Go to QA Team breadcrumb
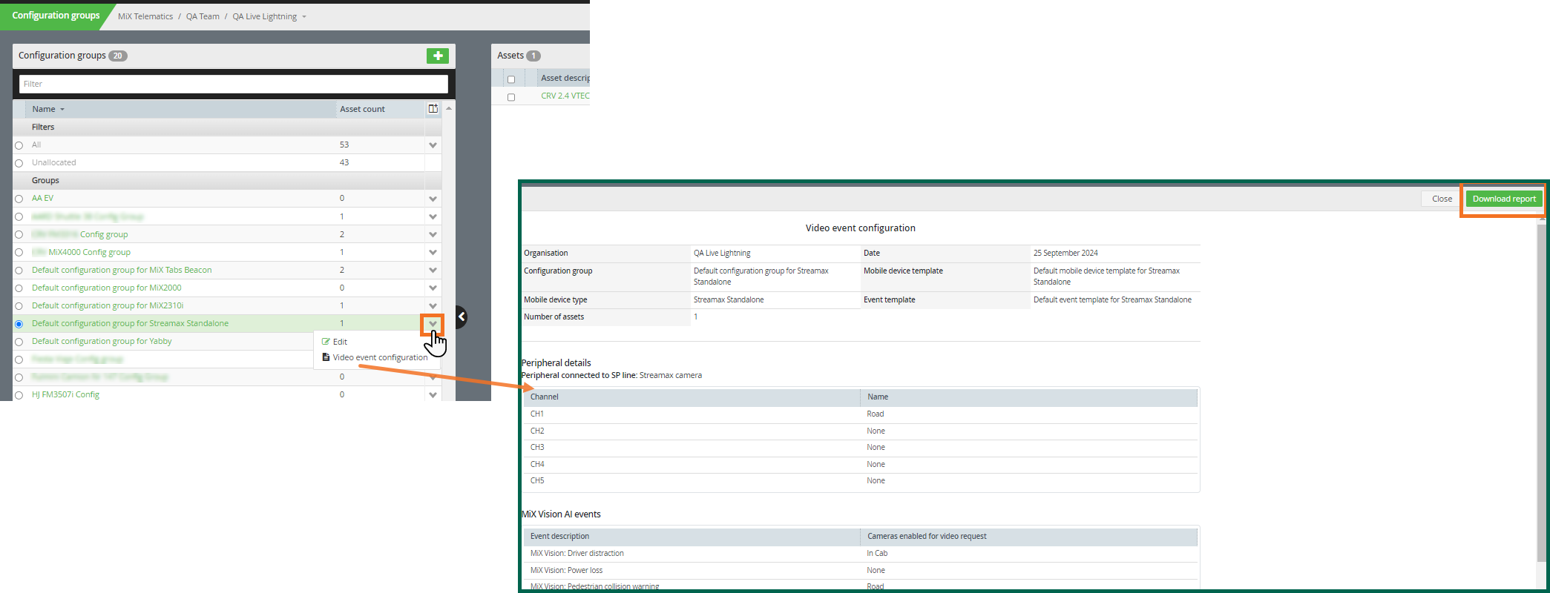Image resolution: width=1550 pixels, height=593 pixels. click(x=203, y=16)
